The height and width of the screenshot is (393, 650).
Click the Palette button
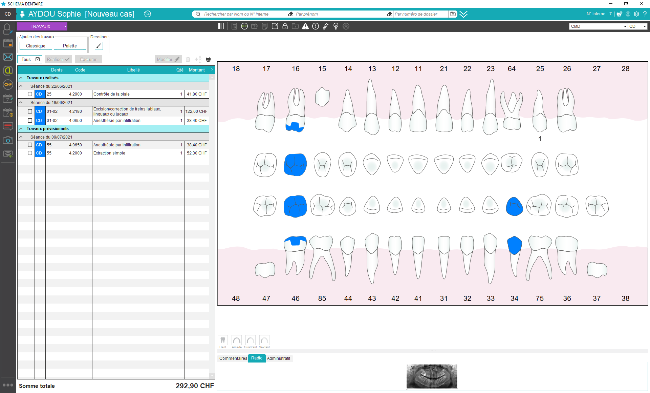tap(70, 46)
